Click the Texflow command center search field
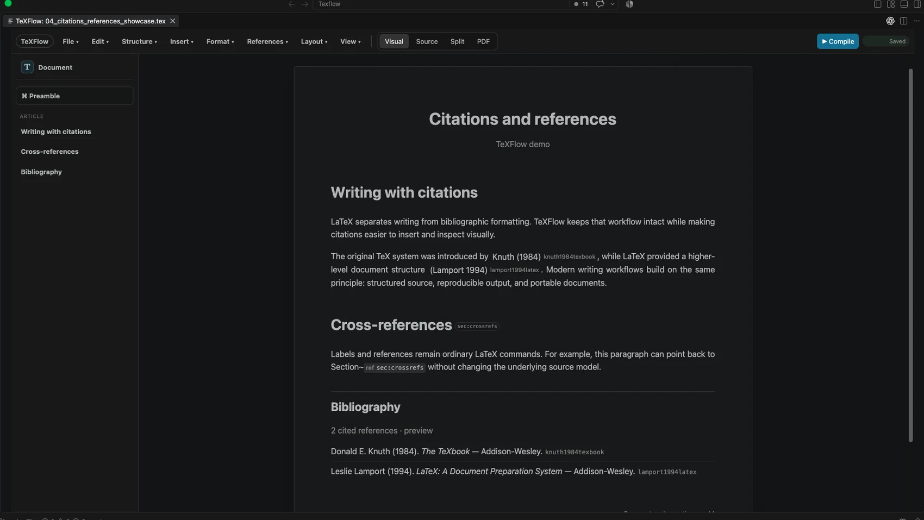The height and width of the screenshot is (520, 924). pos(440,4)
